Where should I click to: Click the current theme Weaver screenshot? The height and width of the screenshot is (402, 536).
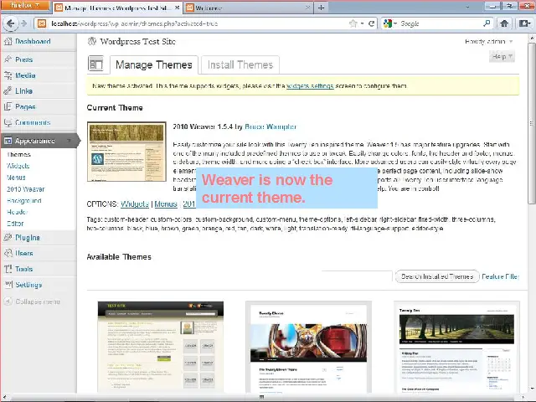126,152
